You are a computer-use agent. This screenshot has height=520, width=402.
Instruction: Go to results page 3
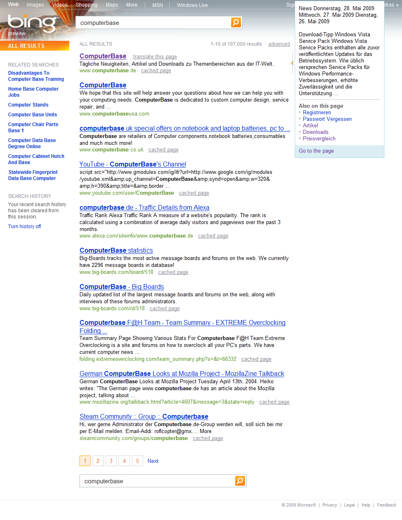click(111, 461)
